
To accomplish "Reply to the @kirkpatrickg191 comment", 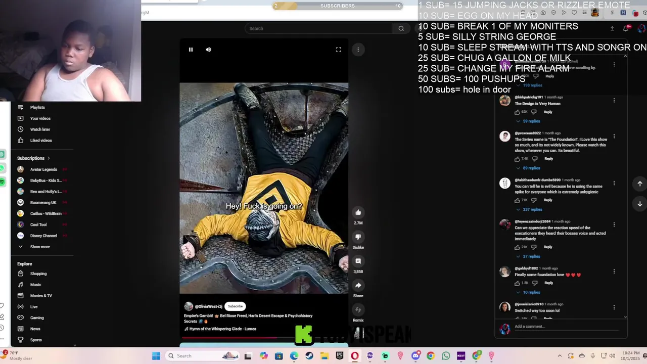I will [548, 112].
